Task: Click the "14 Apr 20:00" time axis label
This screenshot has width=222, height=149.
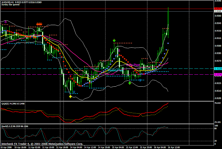Action: tap(104, 148)
